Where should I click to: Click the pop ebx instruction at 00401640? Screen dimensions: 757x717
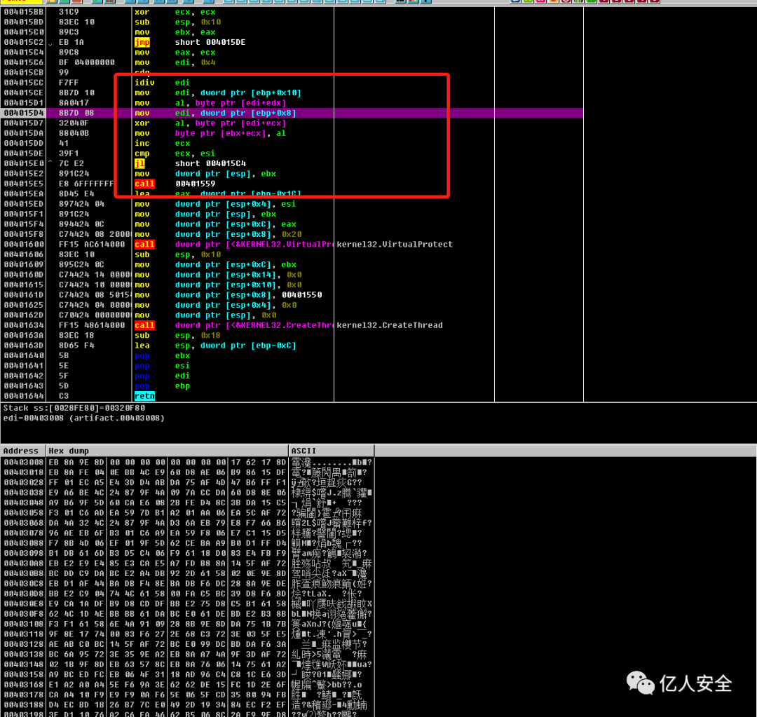pos(162,357)
